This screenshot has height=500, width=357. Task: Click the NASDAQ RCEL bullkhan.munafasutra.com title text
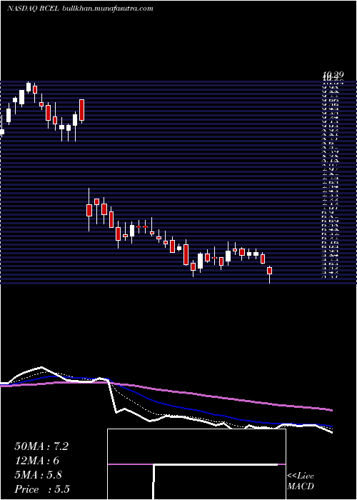pyautogui.click(x=80, y=9)
